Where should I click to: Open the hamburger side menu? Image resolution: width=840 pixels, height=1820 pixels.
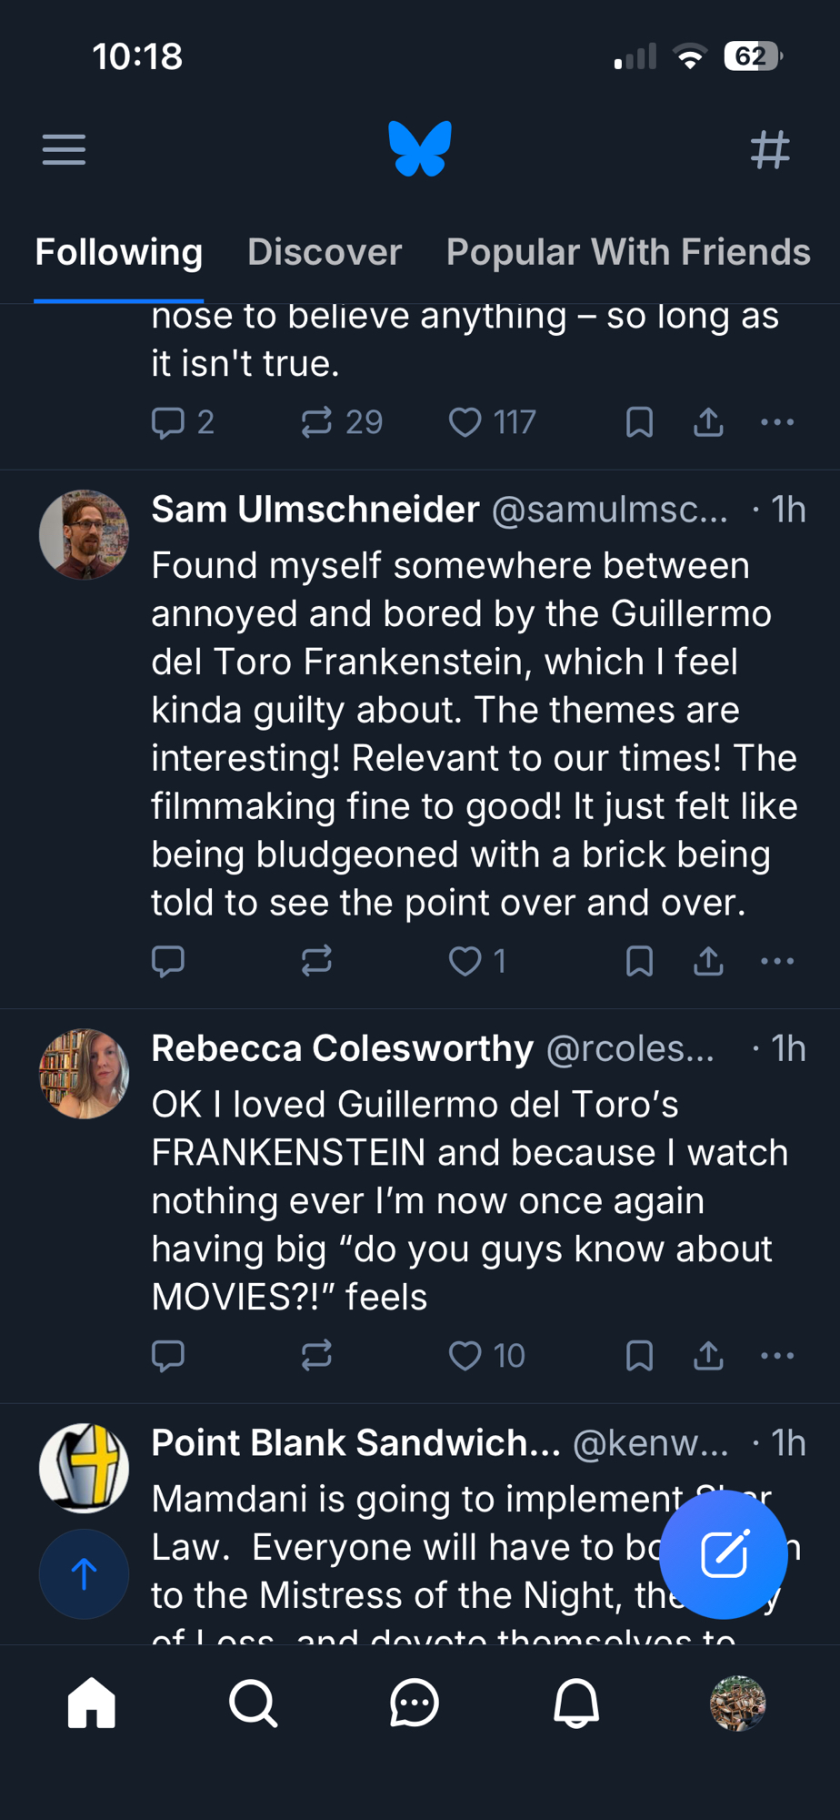pyautogui.click(x=64, y=149)
